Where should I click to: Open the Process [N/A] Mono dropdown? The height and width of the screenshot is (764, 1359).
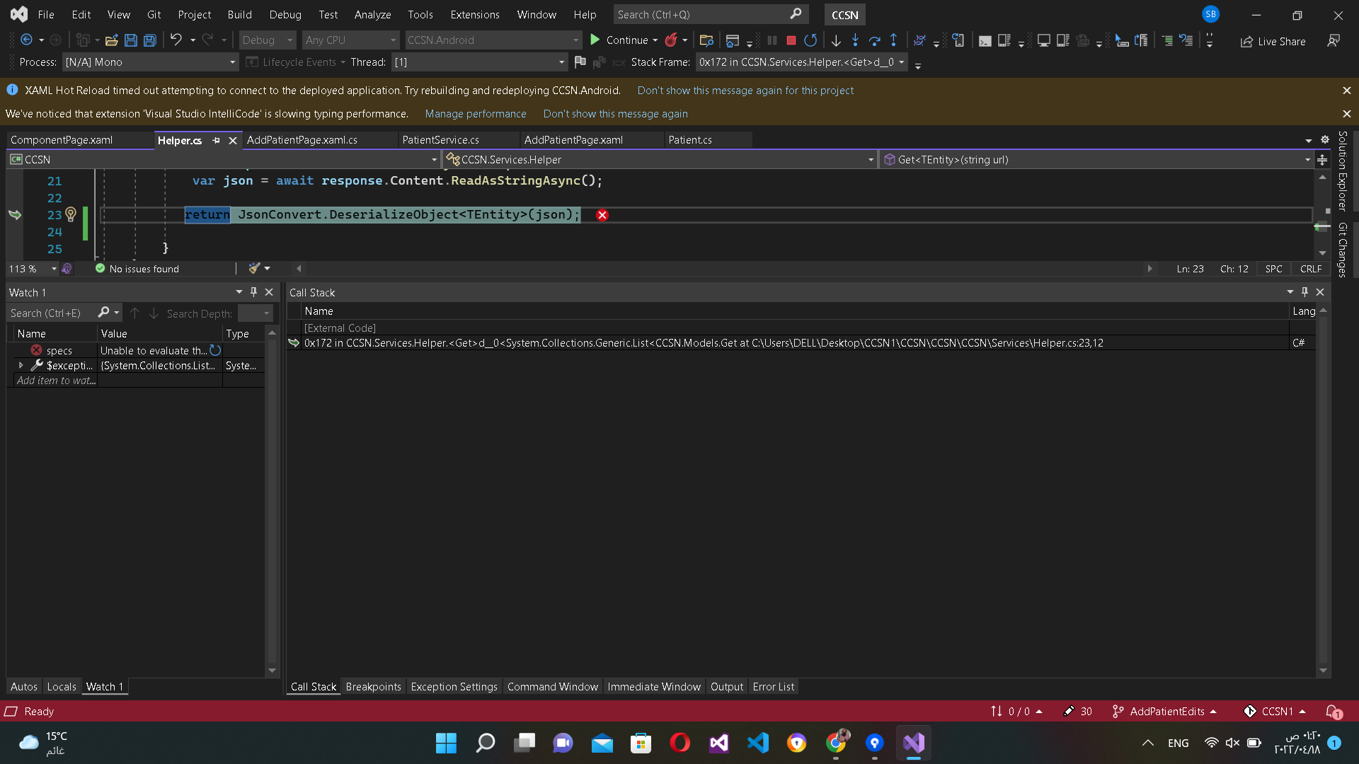pyautogui.click(x=150, y=62)
